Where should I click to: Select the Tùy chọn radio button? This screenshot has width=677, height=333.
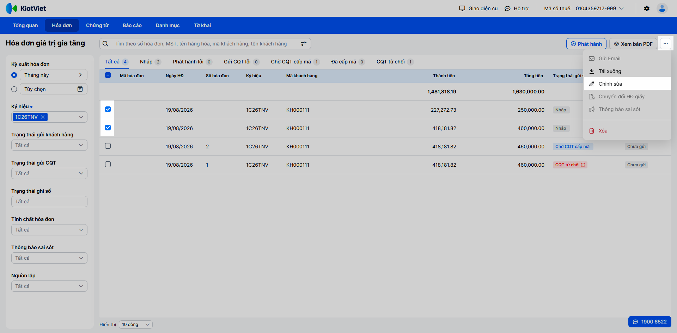(14, 89)
